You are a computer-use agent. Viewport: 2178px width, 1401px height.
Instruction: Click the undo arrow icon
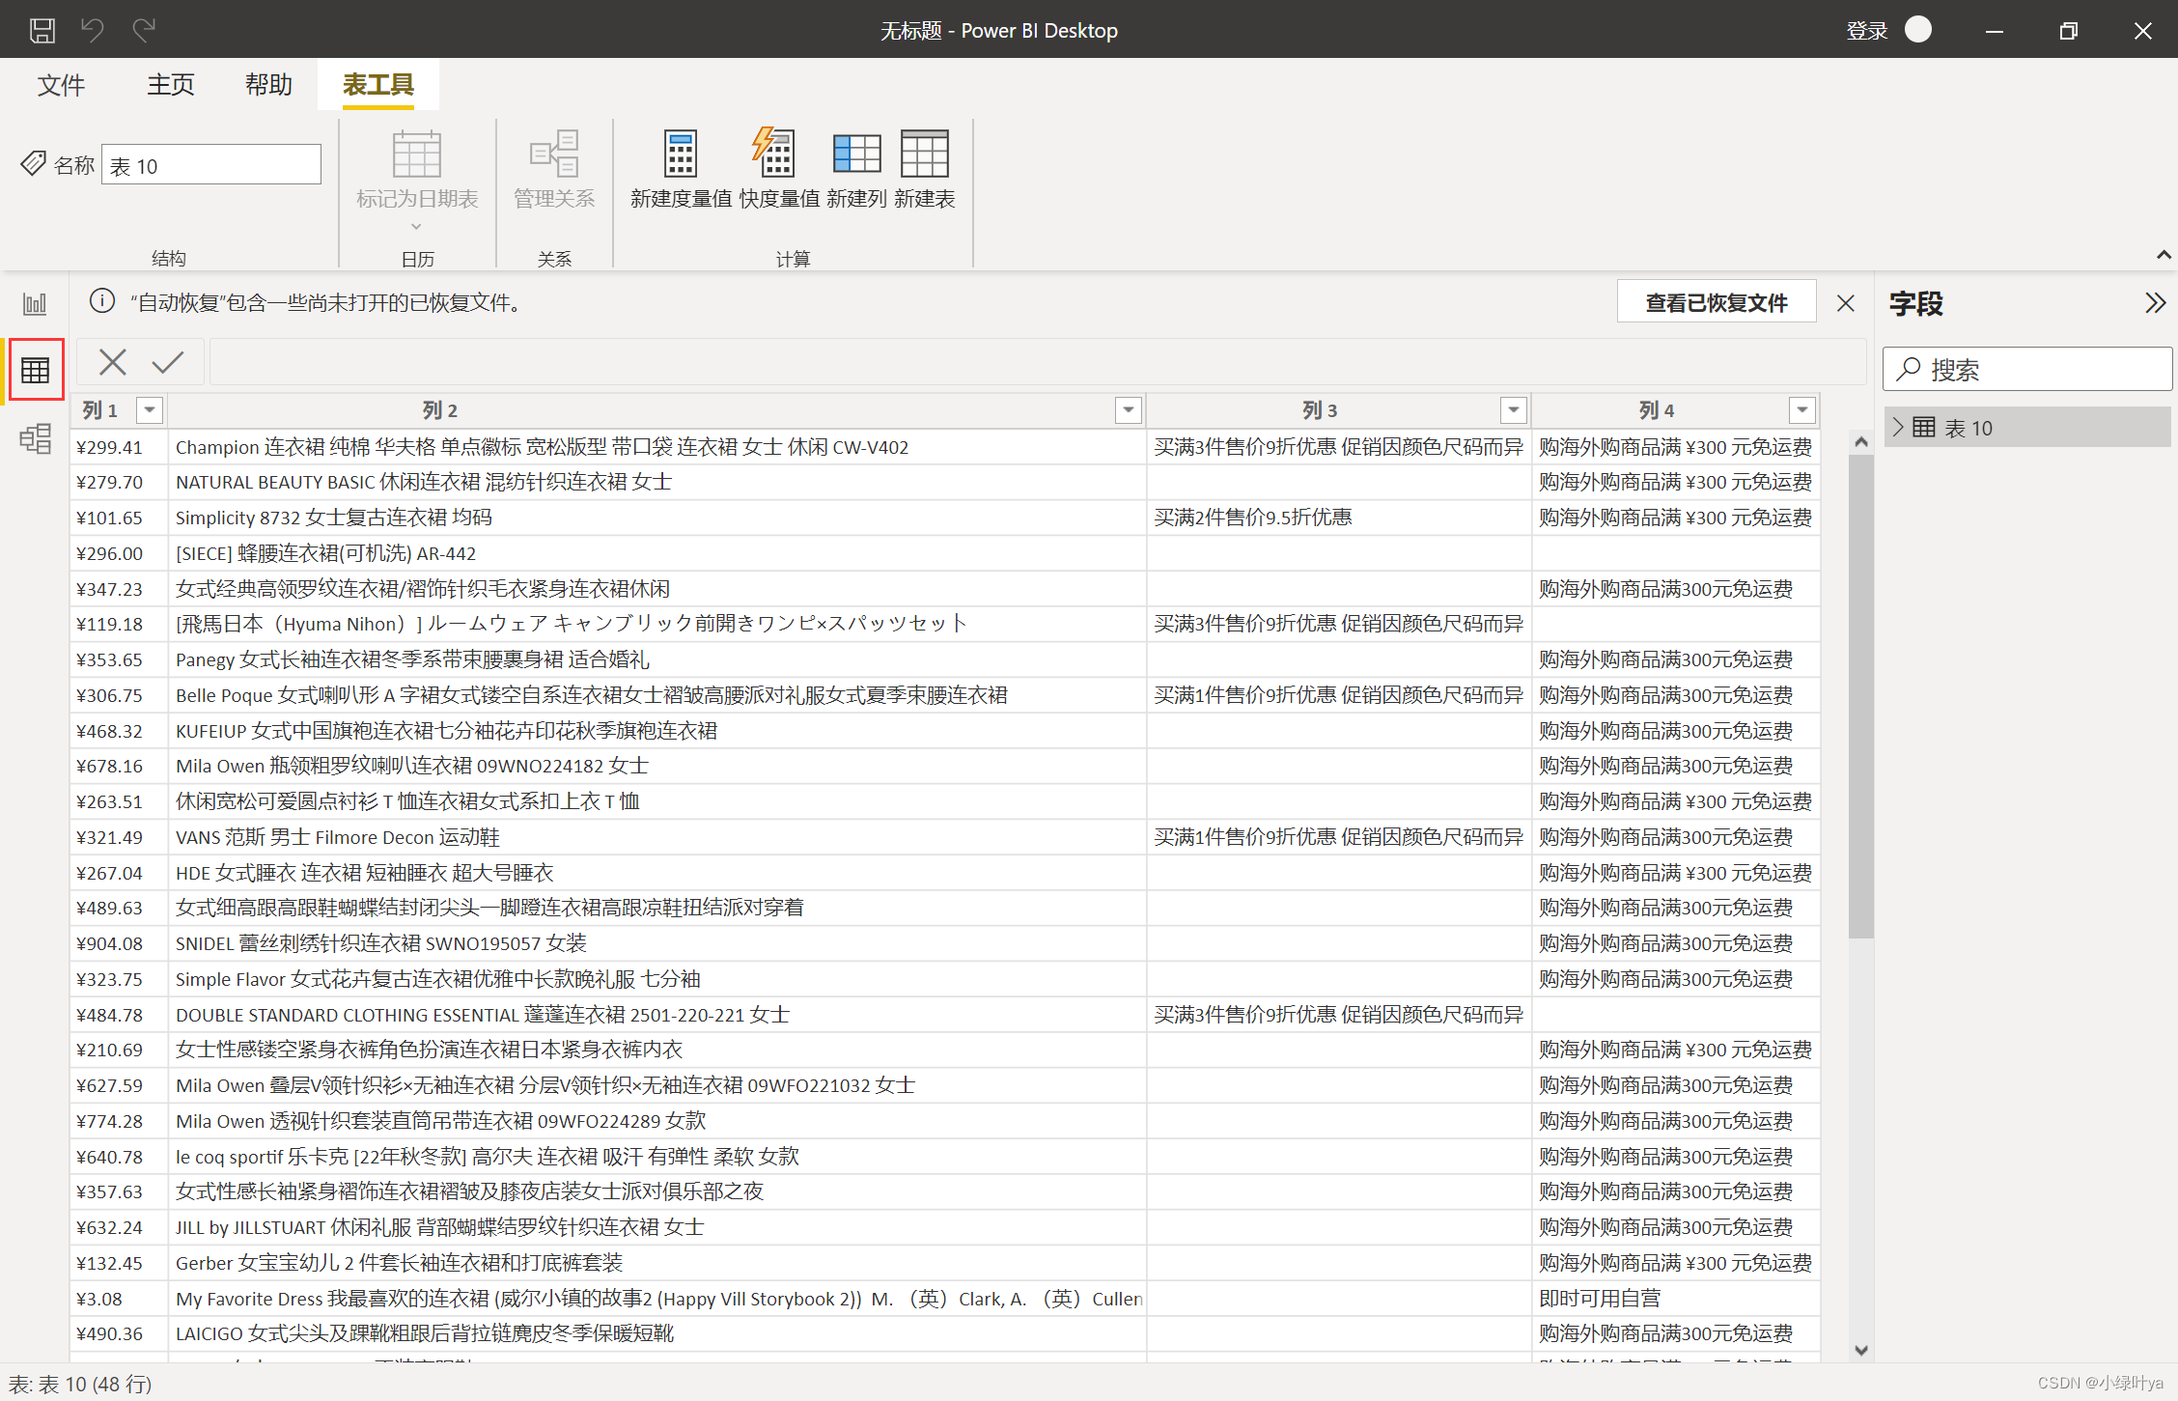pyautogui.click(x=93, y=30)
